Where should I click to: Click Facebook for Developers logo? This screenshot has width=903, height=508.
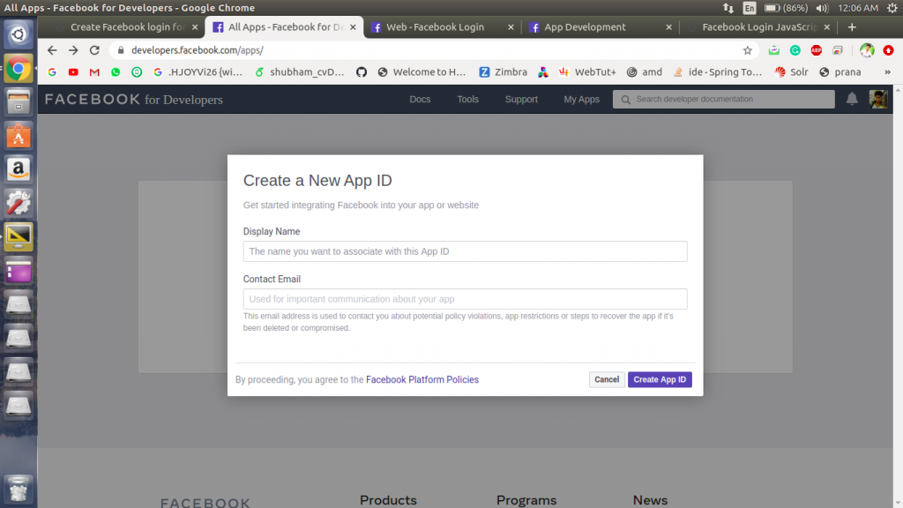134,99
